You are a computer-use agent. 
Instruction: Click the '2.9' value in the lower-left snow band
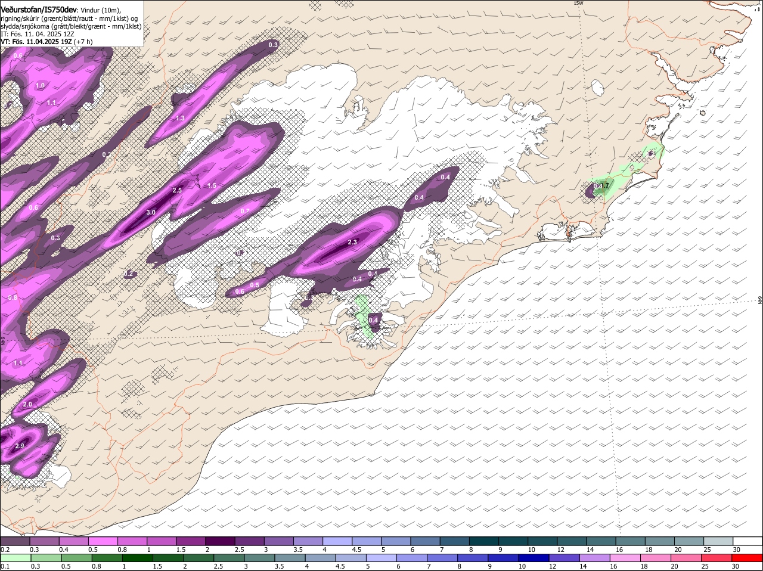click(x=20, y=446)
